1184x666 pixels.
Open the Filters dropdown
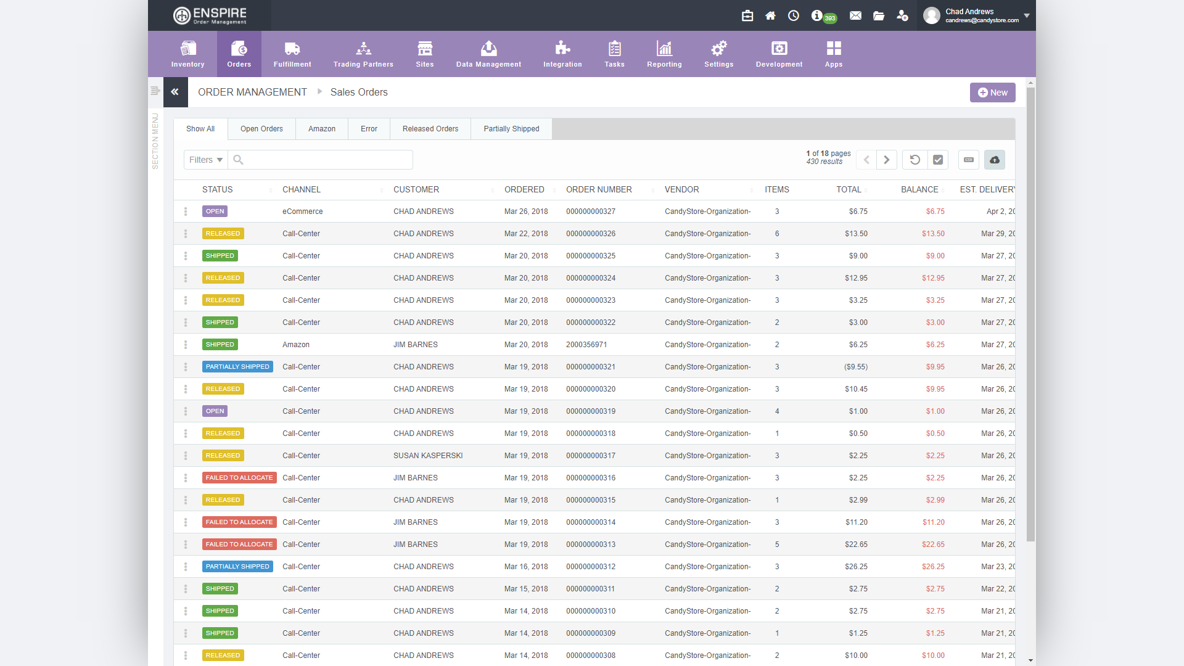[x=206, y=160]
